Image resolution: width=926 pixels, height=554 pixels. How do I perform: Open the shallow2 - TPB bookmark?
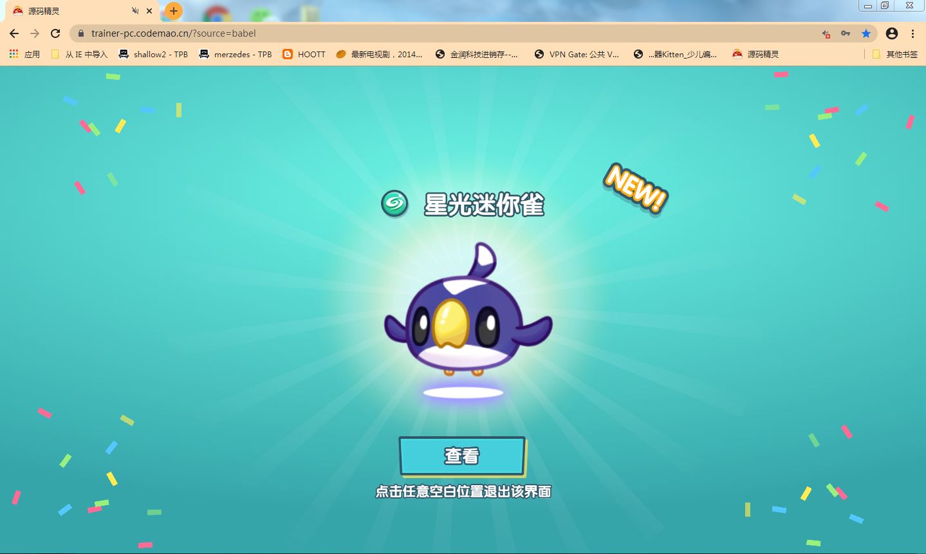(x=154, y=55)
